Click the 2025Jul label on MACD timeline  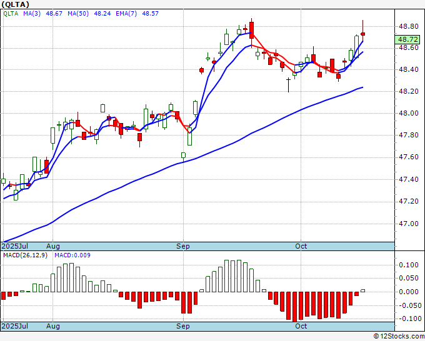(15, 326)
